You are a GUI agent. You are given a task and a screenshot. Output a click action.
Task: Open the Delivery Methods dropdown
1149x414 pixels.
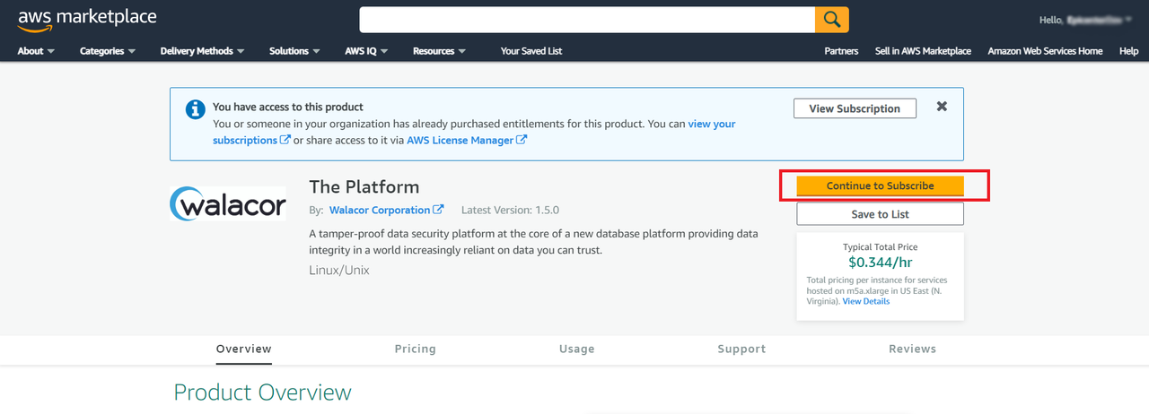[x=203, y=51]
